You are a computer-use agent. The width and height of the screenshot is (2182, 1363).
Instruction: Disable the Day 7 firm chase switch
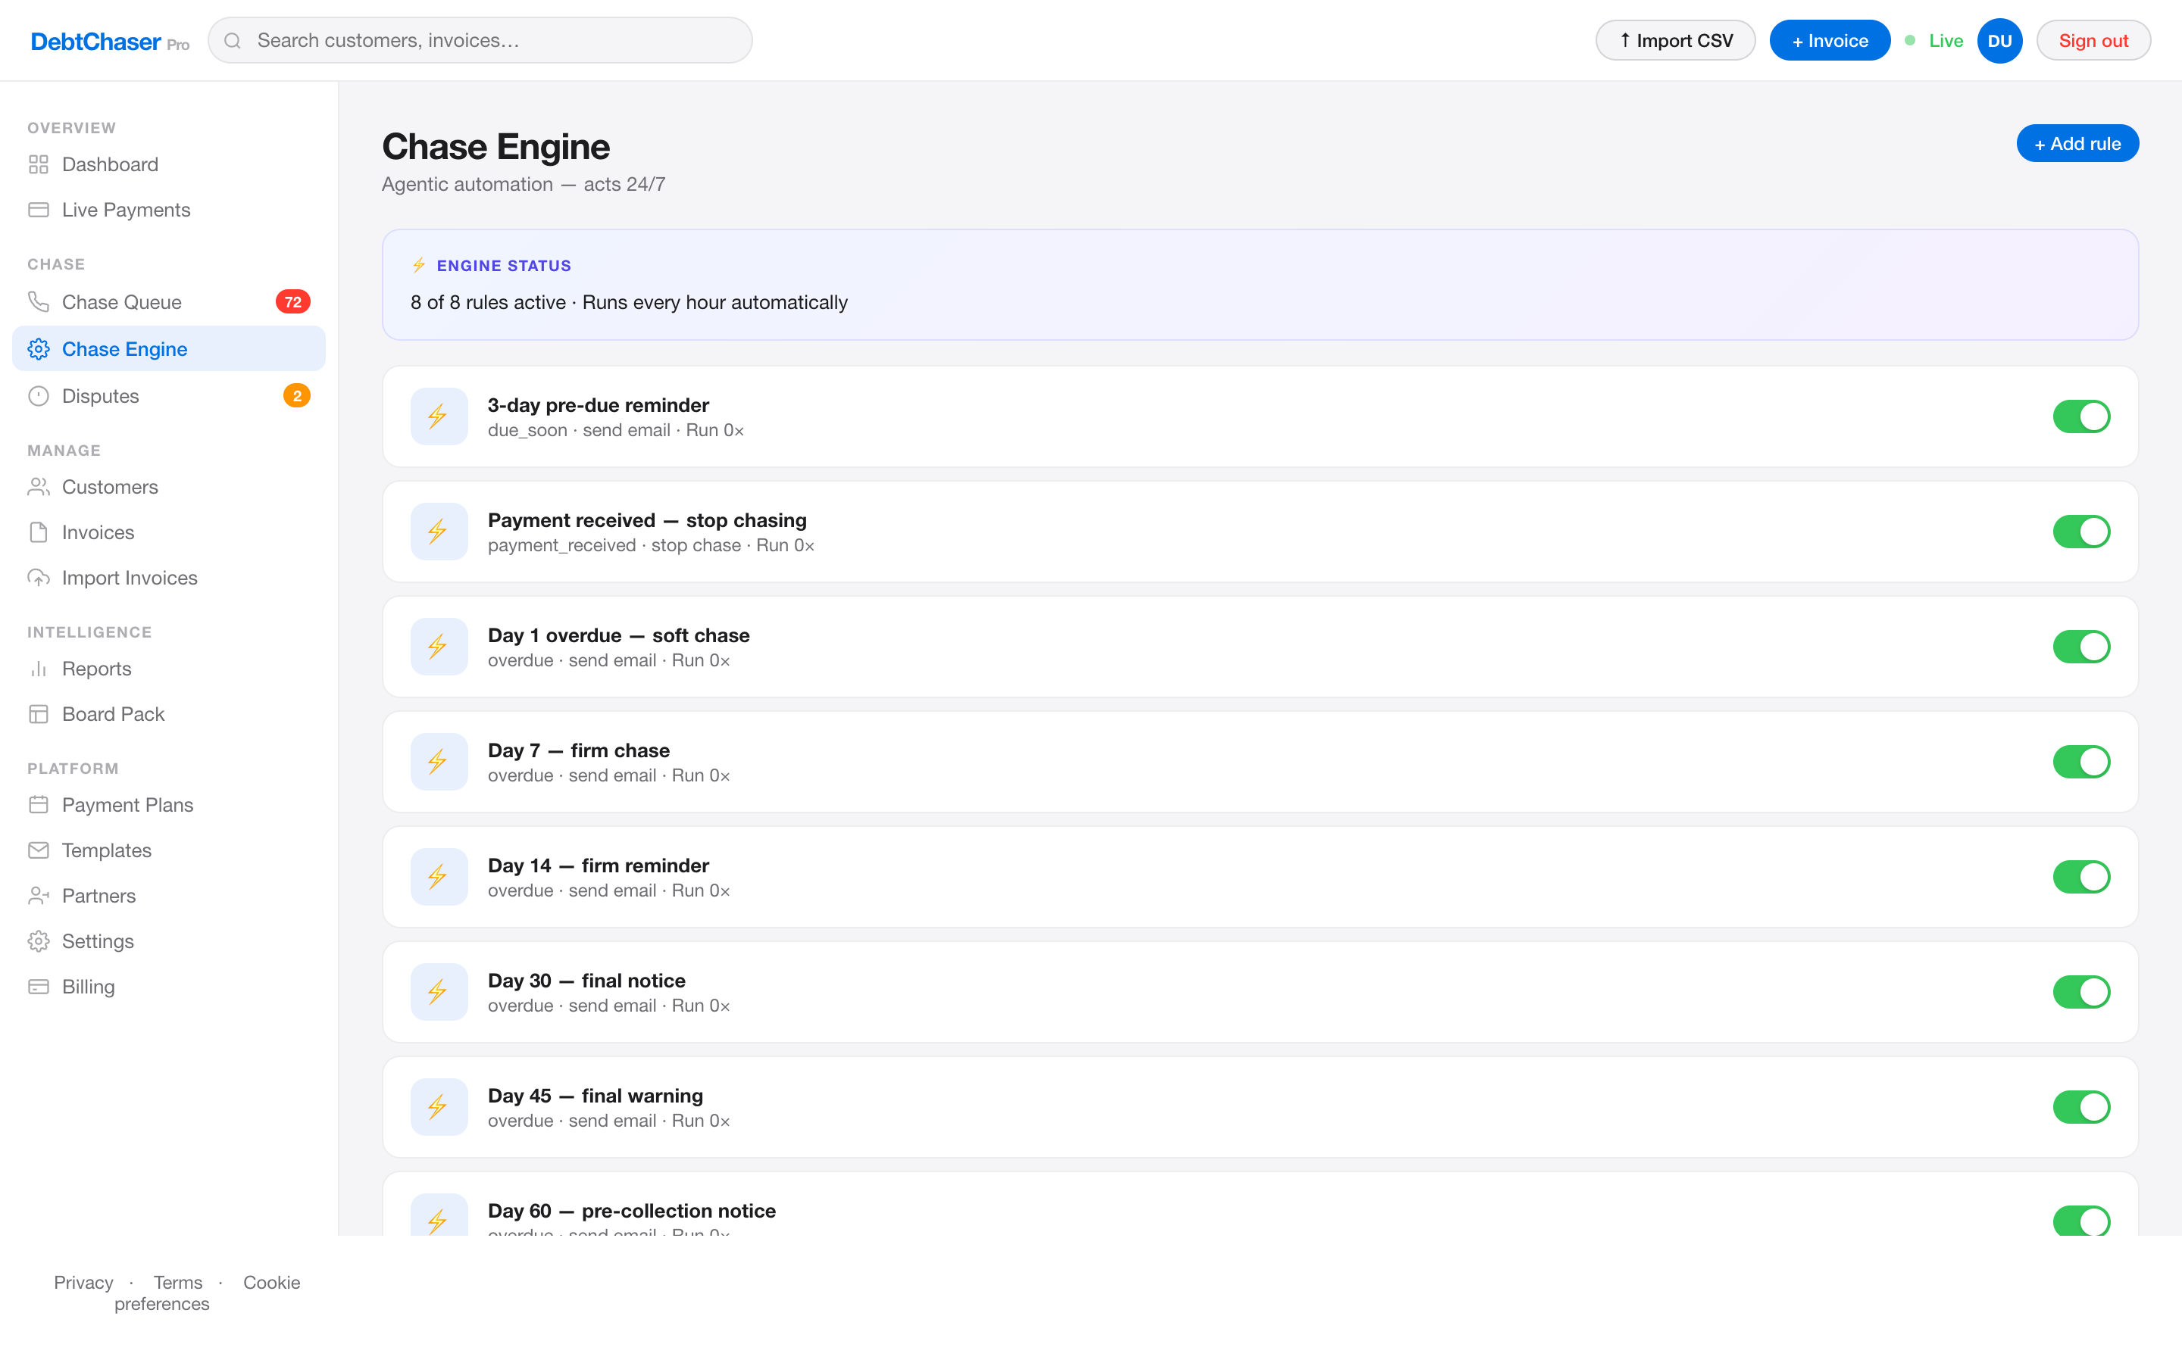2081,762
